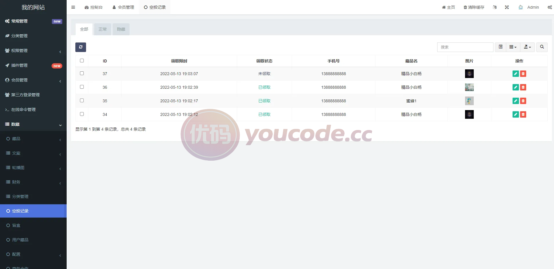The image size is (554, 269).
Task: Click the language switch icon in header
Action: 495,7
